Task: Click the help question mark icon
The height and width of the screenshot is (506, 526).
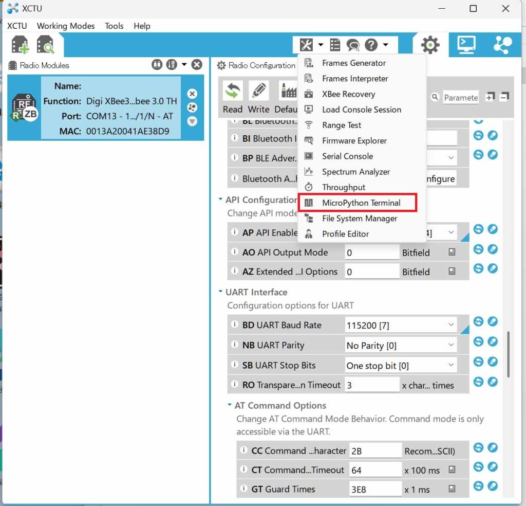Action: [371, 45]
